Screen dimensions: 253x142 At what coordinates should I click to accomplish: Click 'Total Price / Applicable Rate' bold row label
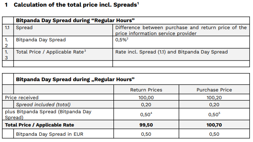(x=39, y=125)
